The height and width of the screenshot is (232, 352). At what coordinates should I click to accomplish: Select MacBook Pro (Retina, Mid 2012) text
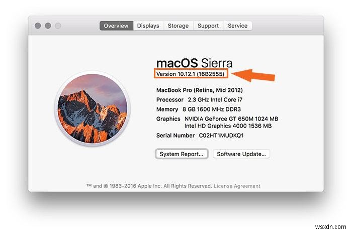click(200, 90)
